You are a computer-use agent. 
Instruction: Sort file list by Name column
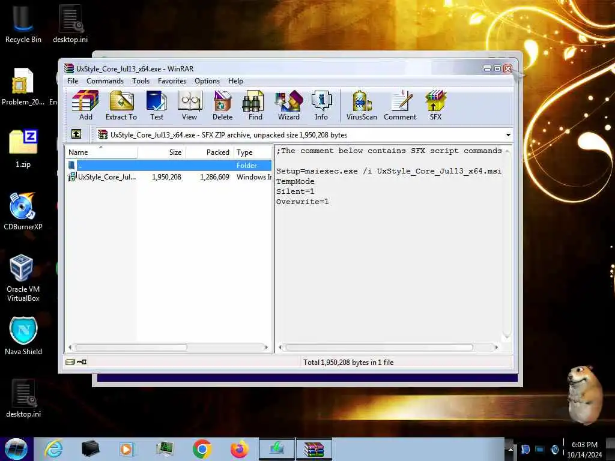tap(101, 152)
